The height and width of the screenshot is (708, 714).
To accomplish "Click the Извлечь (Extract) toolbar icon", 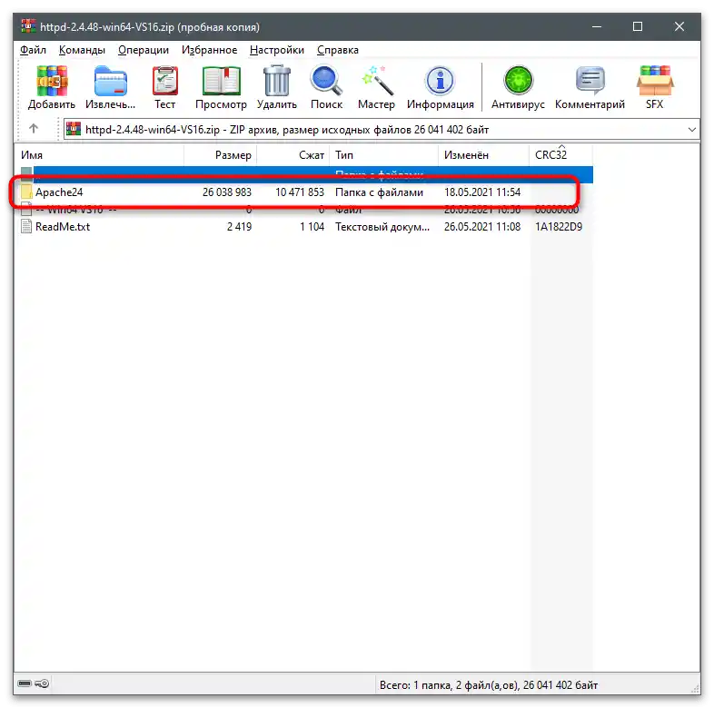I will [x=110, y=81].
